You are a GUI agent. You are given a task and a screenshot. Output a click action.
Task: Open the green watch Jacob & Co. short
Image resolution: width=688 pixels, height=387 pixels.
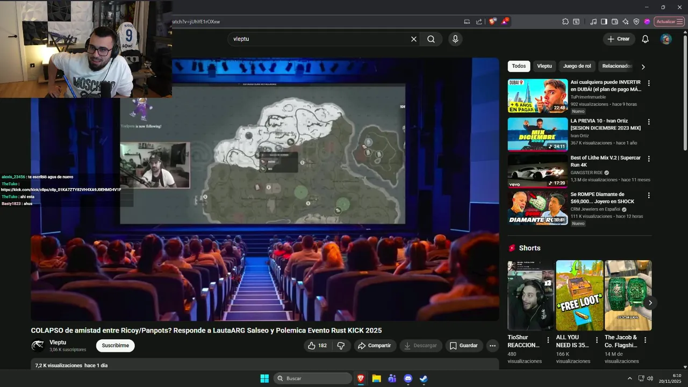(x=628, y=295)
